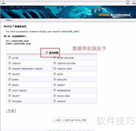The height and width of the screenshot is (131, 136).
Task: Click the TRIGGER label text
Action: tap(17, 101)
